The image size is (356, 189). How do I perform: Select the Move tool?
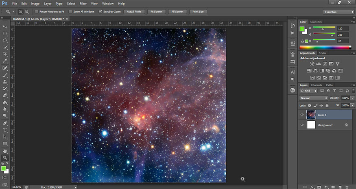tap(5, 27)
